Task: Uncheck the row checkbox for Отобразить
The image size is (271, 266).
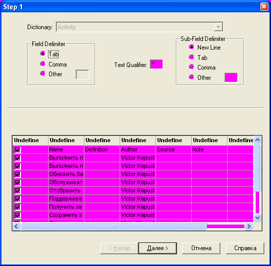Action: pos(17,191)
